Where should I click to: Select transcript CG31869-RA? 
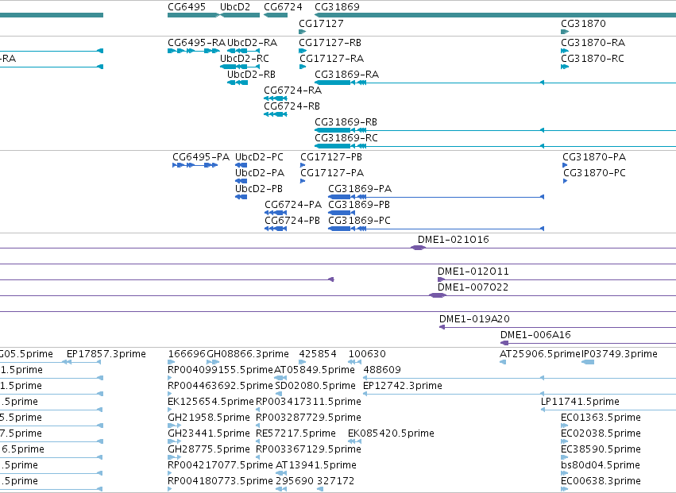[x=346, y=75]
